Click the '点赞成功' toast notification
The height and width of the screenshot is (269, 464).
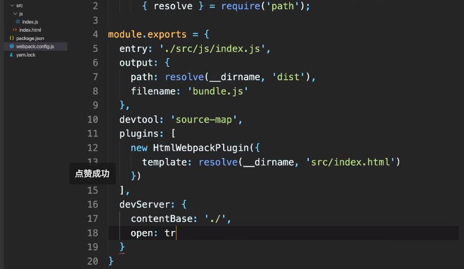93,173
